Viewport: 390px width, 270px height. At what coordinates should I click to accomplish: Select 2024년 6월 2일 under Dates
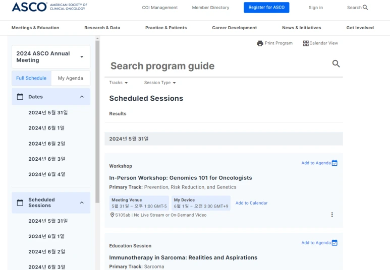point(47,144)
